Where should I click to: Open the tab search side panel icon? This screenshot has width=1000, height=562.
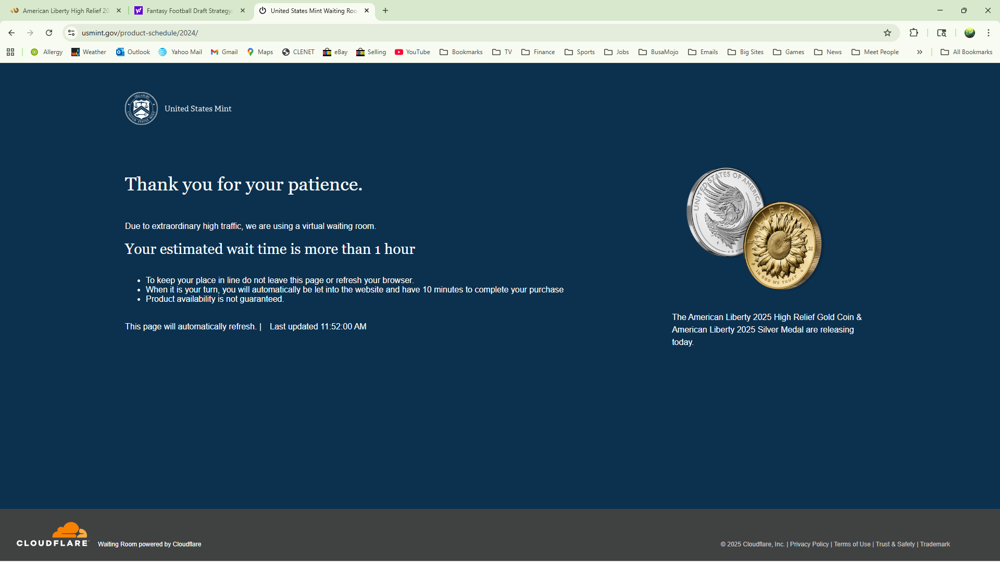[941, 33]
